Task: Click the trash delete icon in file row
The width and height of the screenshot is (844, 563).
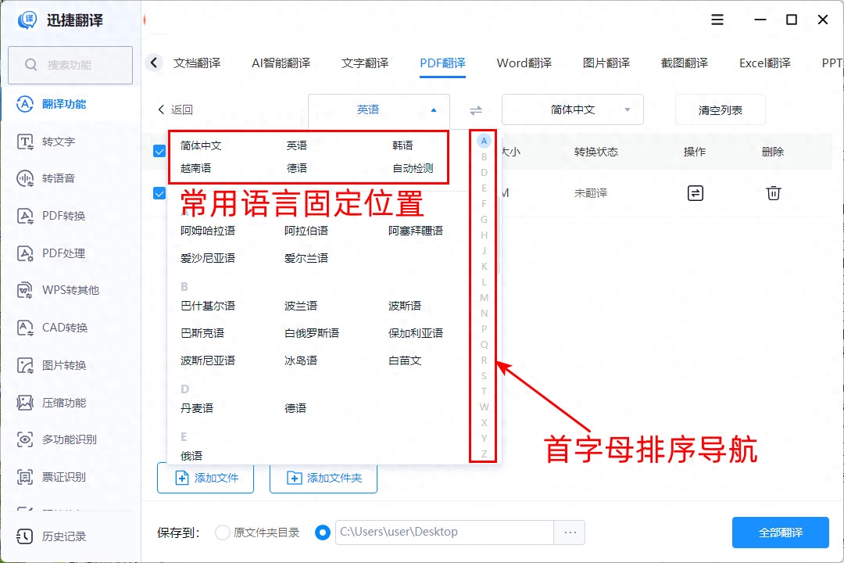Action: coord(774,193)
